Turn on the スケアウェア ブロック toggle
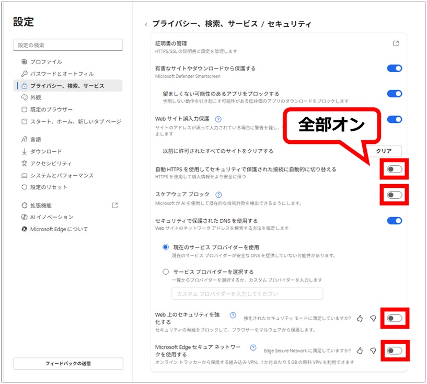Viewport: 427px width, 384px height. [395, 195]
